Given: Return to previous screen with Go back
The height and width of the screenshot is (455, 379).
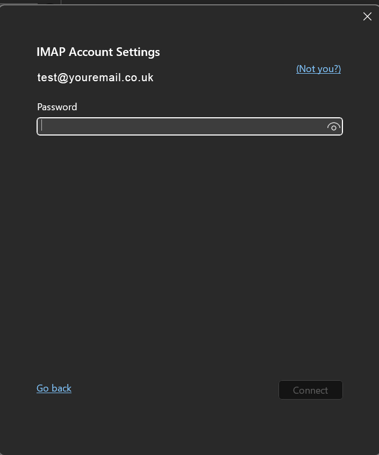Looking at the screenshot, I should tap(54, 388).
